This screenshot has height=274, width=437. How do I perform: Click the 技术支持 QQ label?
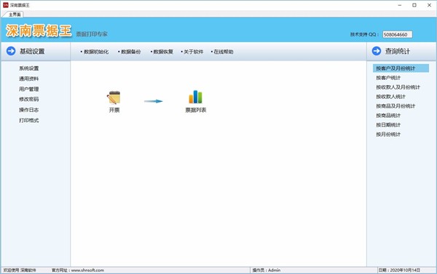pos(365,34)
